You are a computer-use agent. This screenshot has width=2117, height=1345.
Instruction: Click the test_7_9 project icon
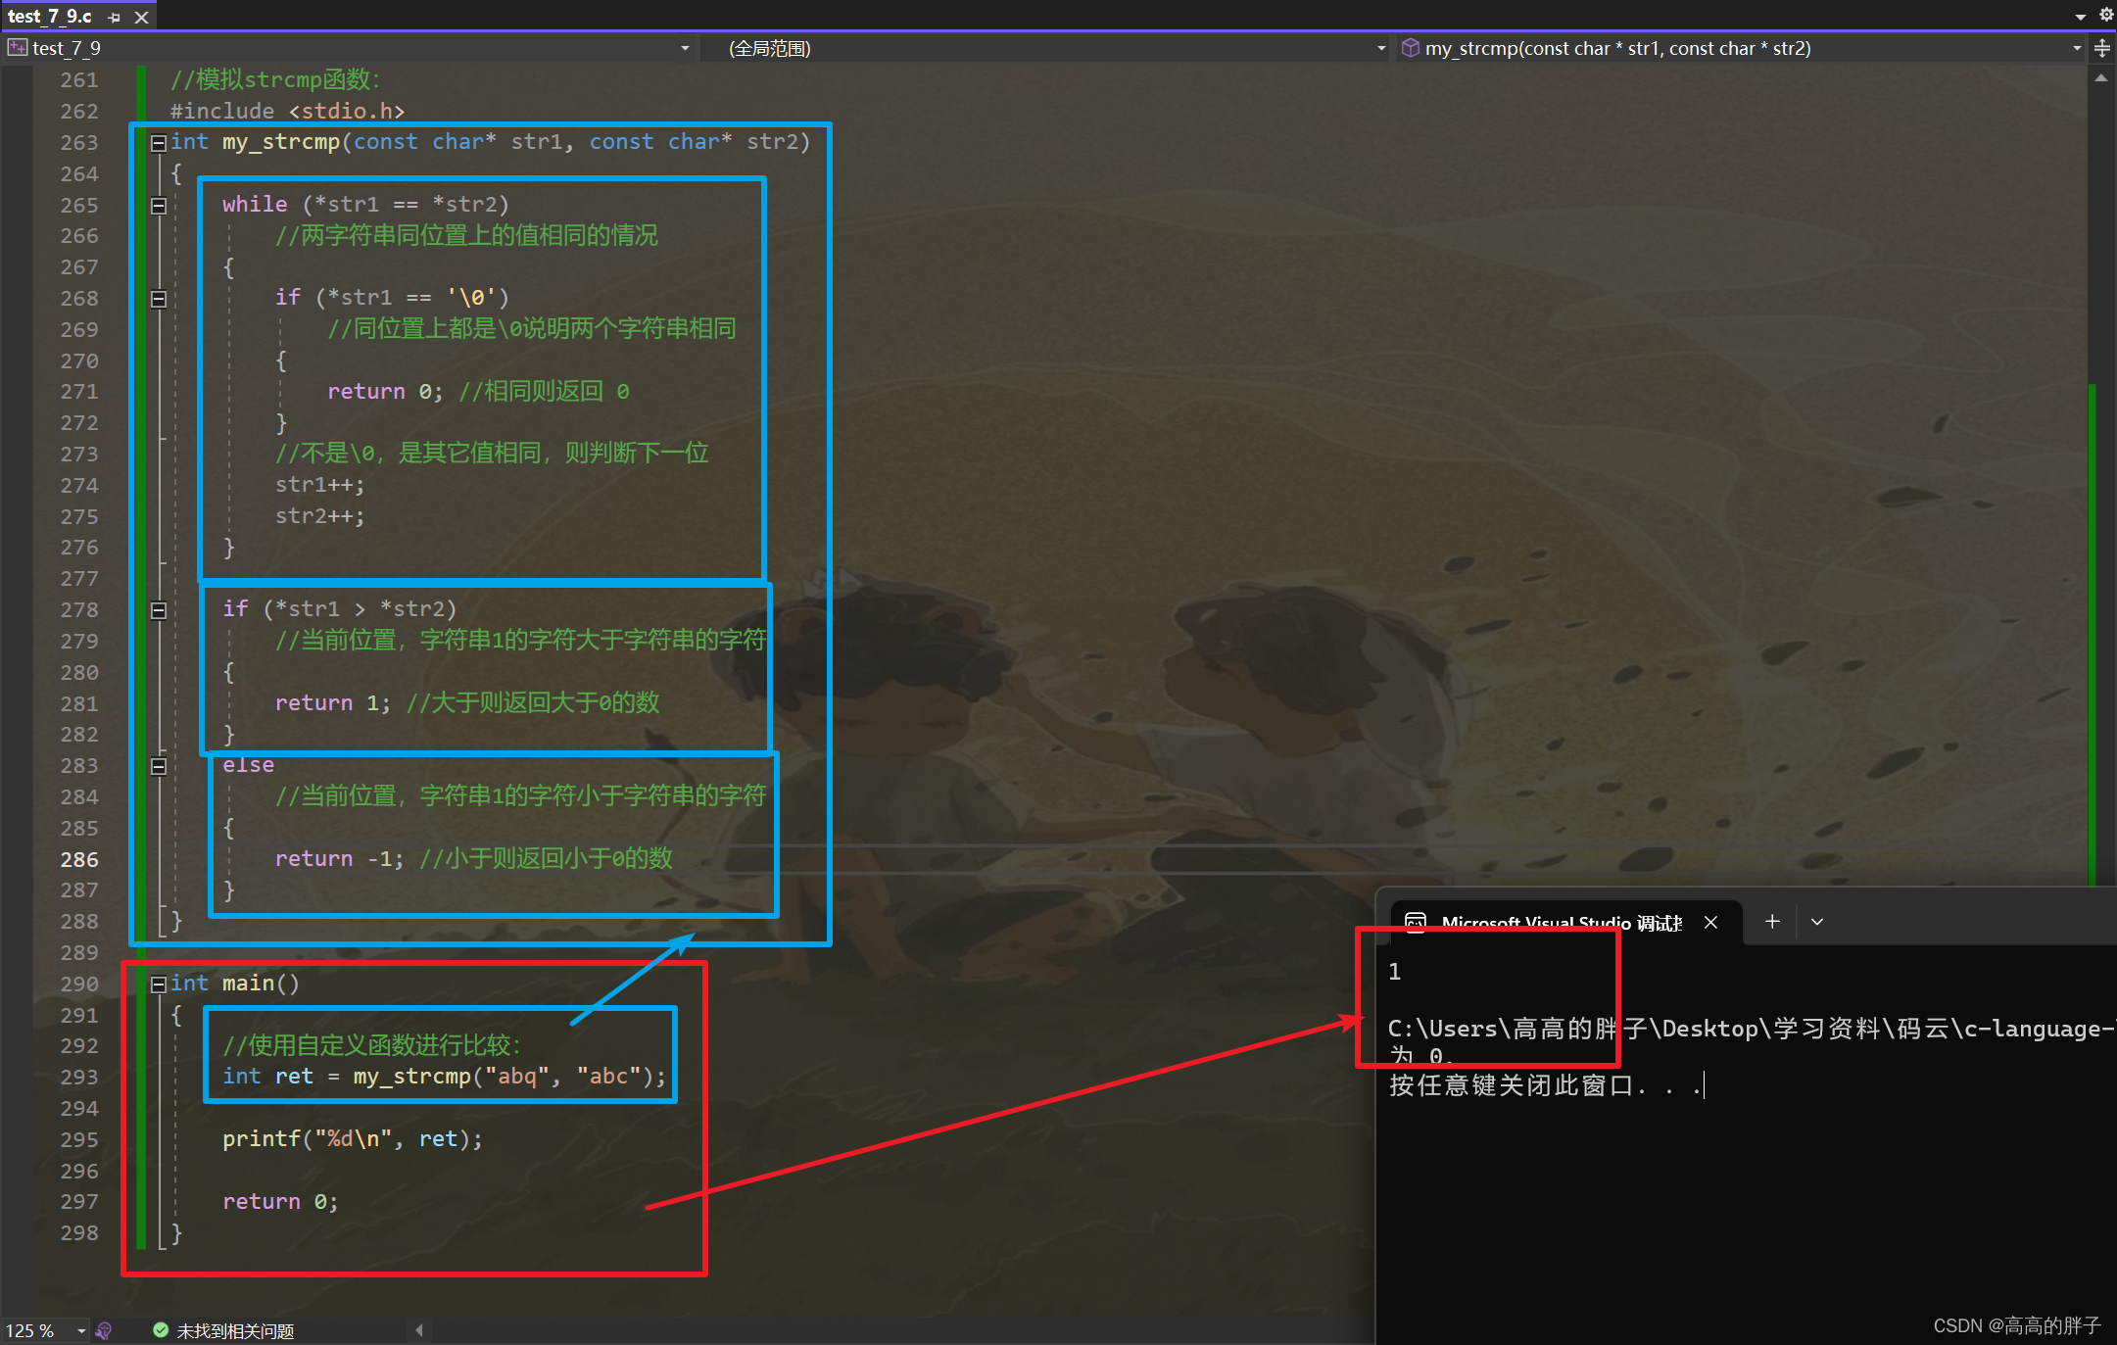[x=18, y=48]
